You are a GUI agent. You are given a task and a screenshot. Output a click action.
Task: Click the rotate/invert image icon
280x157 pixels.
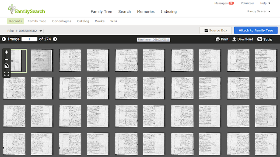[7, 66]
